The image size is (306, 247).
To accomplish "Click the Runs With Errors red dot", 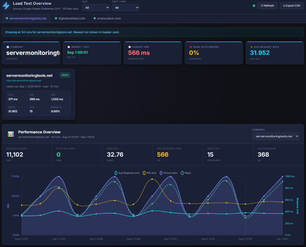I will (191, 47).
